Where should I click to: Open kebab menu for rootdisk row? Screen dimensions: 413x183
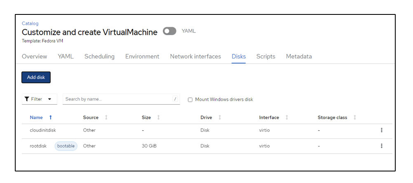tap(381, 146)
